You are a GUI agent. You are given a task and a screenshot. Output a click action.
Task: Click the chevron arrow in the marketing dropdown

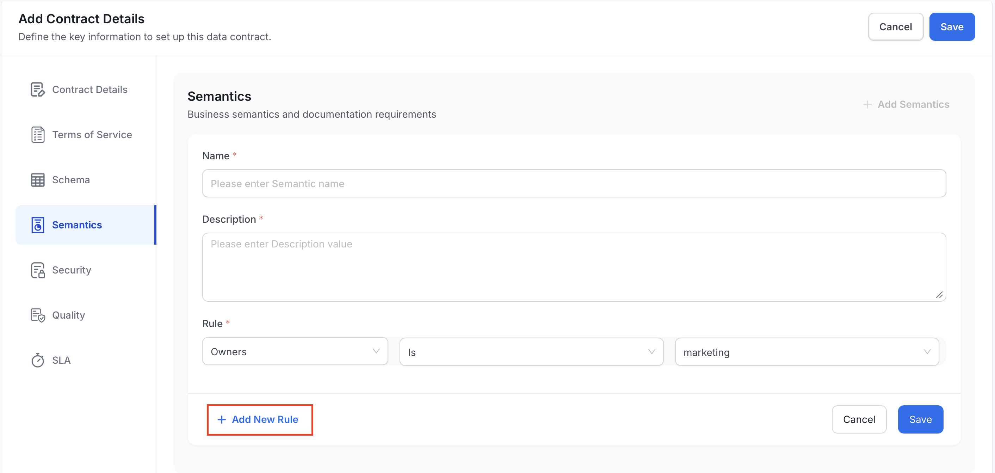927,352
